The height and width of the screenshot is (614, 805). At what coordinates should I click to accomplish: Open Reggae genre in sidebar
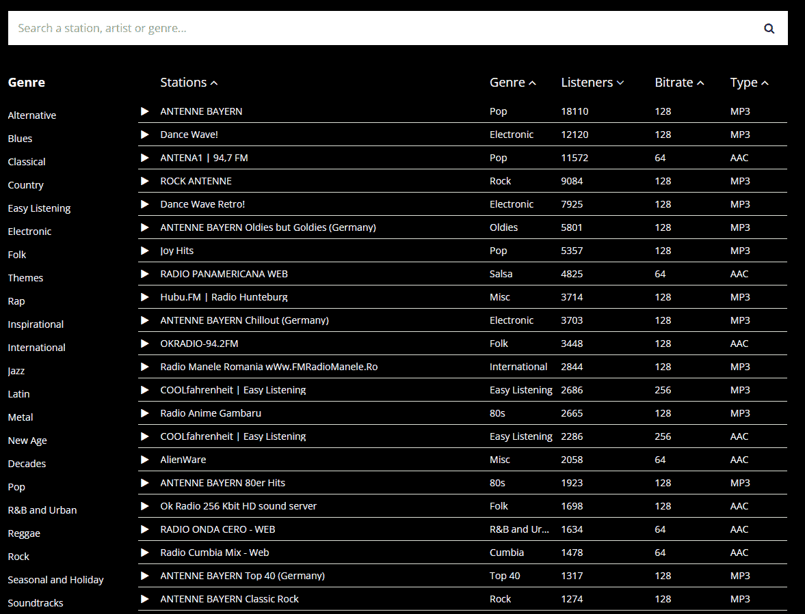pos(24,533)
